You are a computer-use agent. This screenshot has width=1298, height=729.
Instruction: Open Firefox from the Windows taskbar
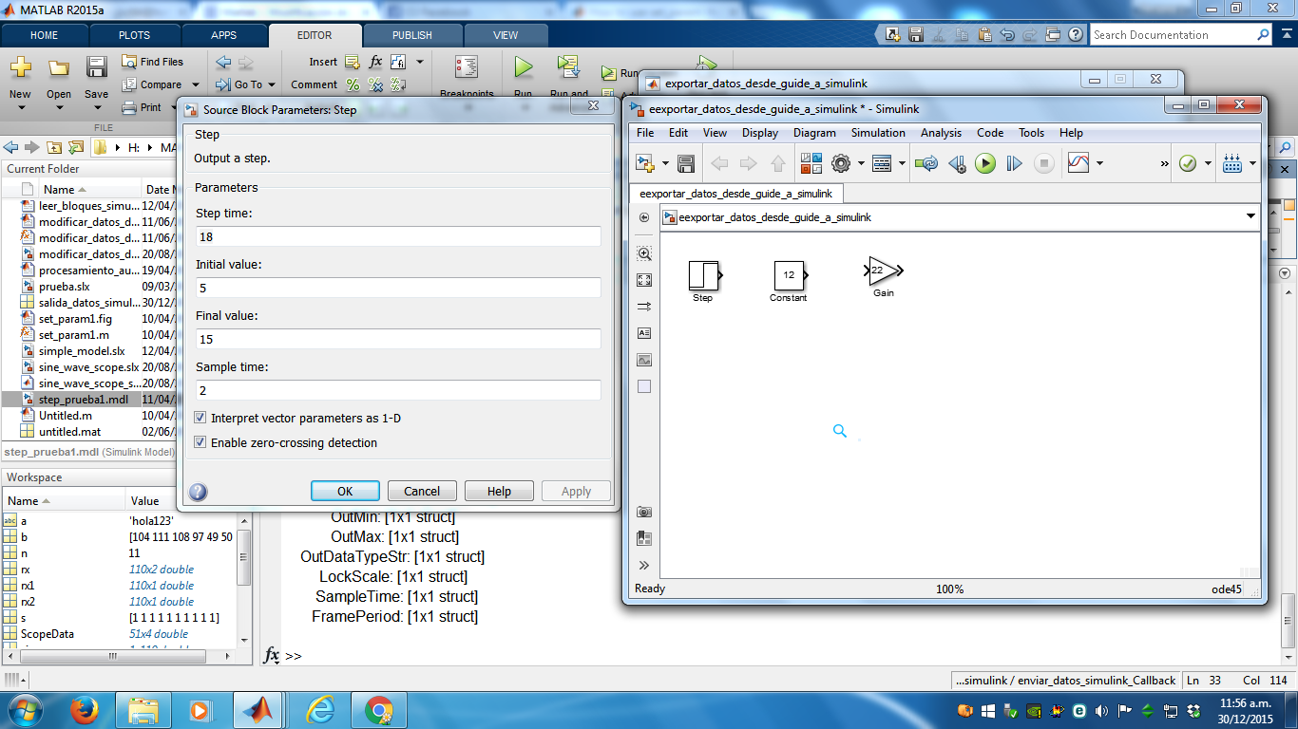tap(84, 709)
